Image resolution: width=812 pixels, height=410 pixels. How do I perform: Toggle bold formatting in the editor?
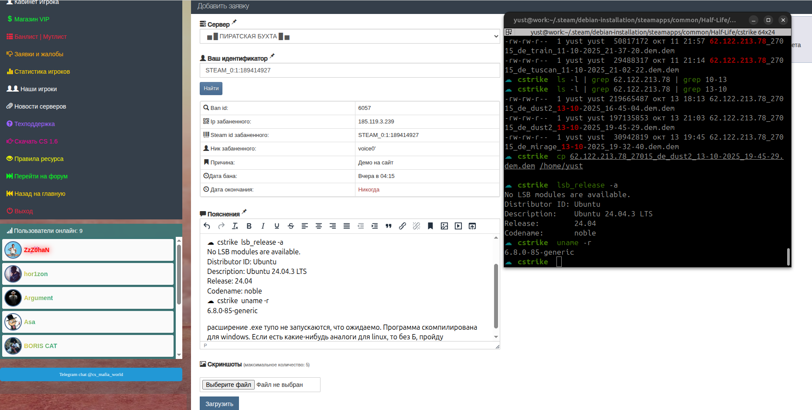249,226
